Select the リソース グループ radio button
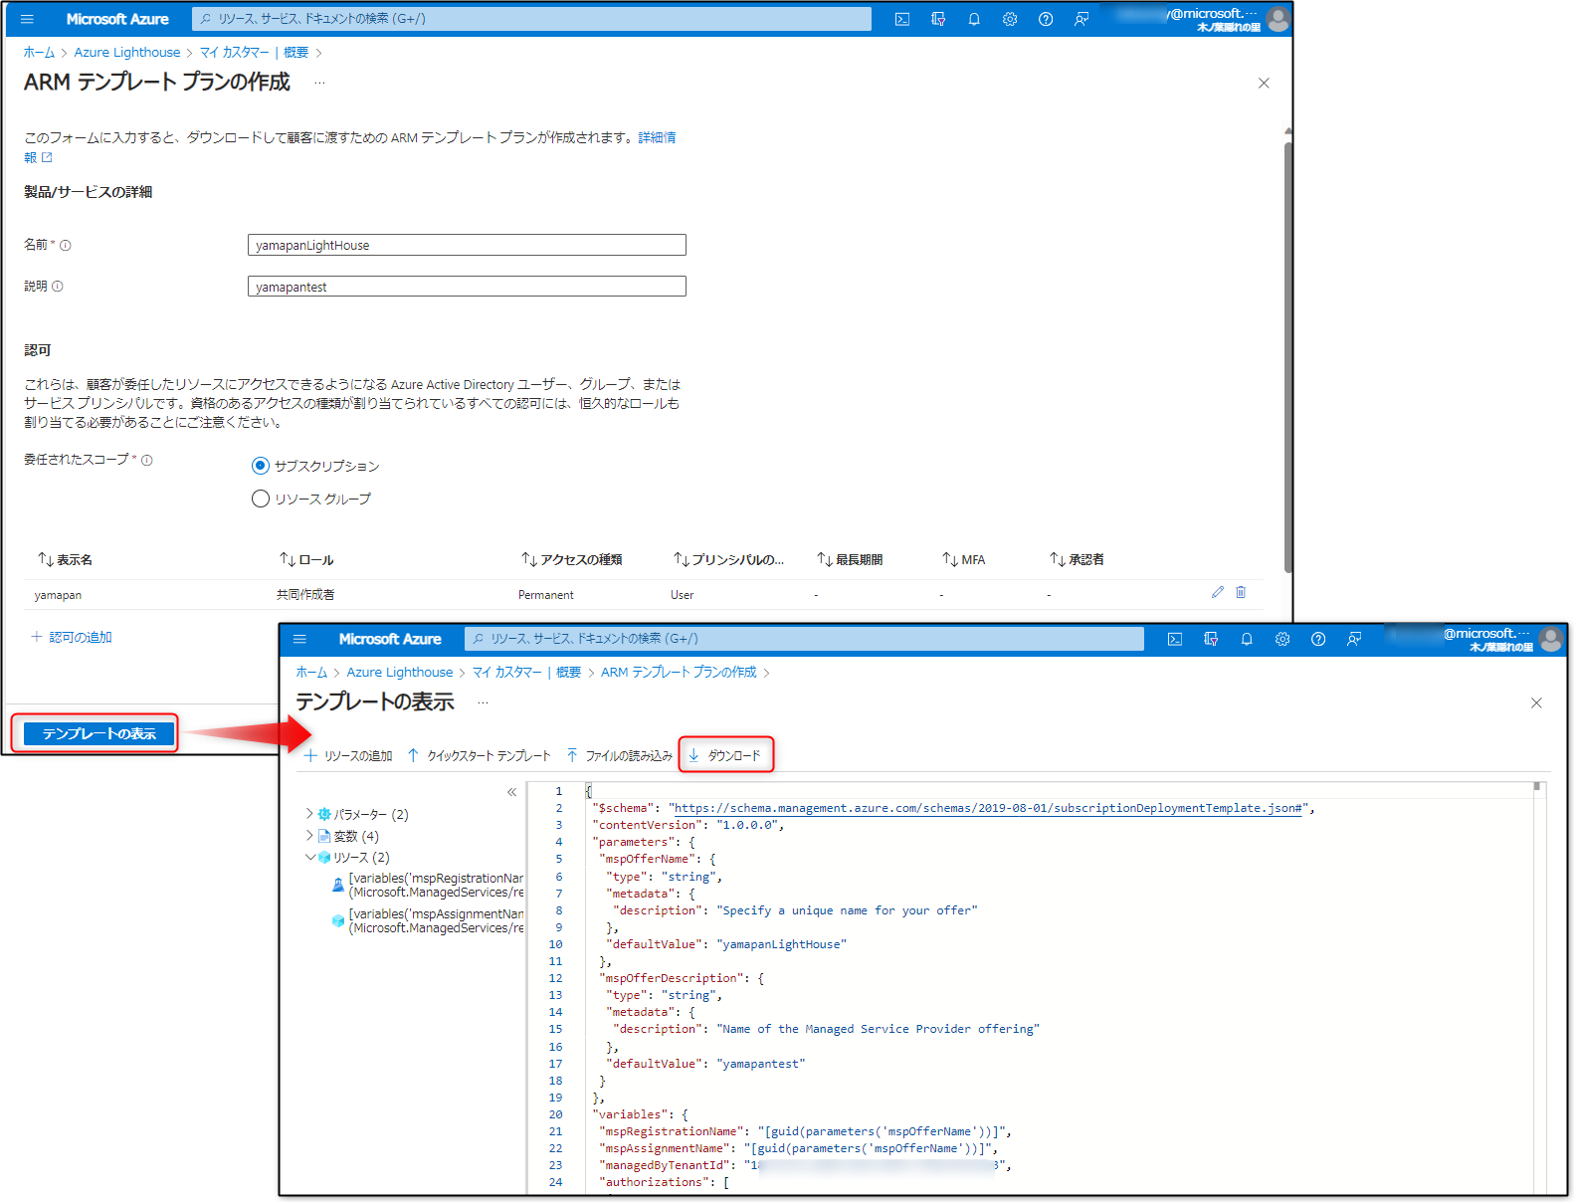Image resolution: width=1574 pixels, height=1202 pixels. pos(261,499)
